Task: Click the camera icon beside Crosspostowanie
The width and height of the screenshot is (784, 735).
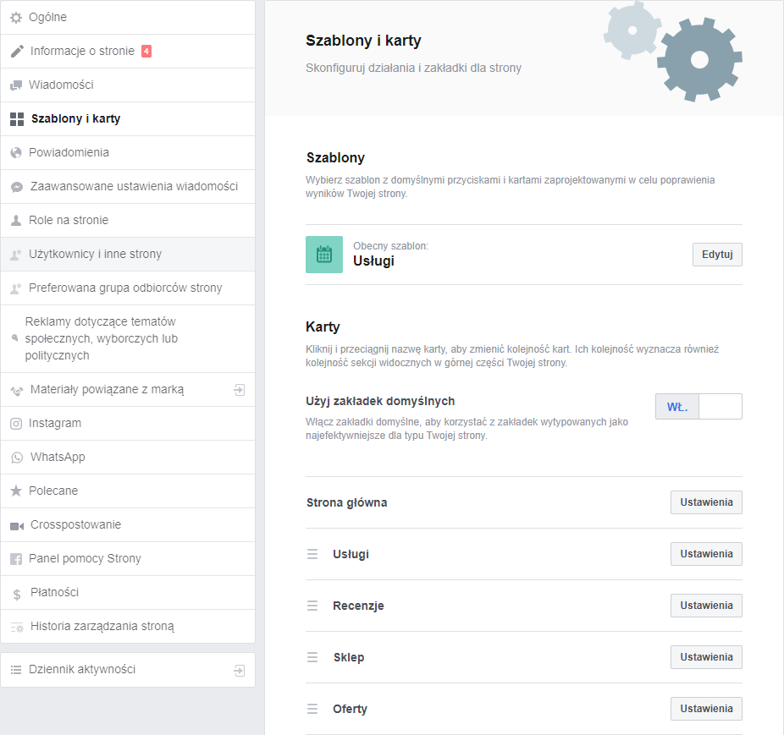Action: [x=16, y=525]
